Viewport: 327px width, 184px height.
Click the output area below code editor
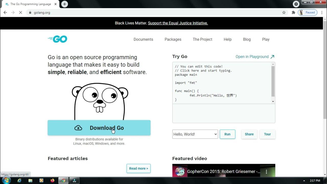224,113
